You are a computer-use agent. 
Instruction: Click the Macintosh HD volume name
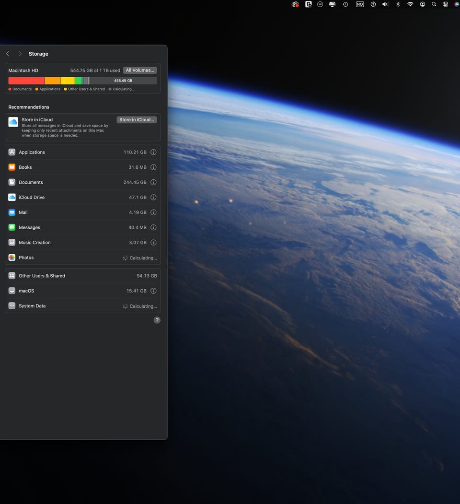tap(23, 70)
